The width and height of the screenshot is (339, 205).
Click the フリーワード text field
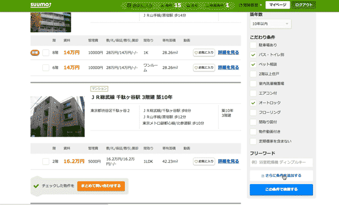tap(281, 163)
